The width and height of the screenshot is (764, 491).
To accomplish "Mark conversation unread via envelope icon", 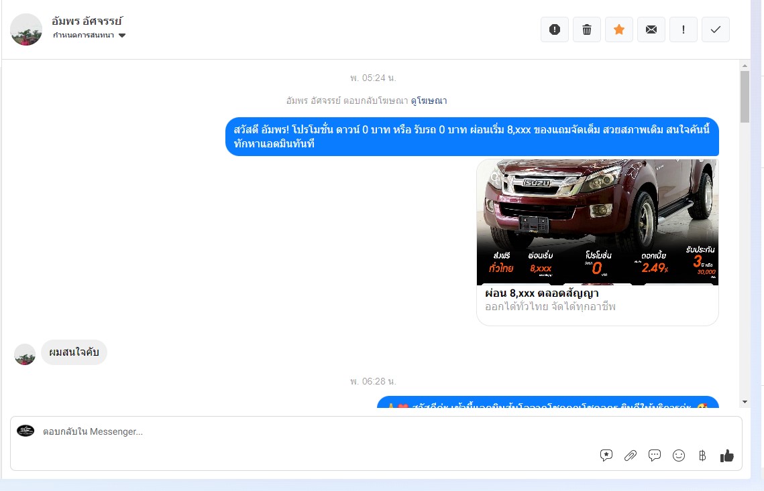I will click(651, 29).
